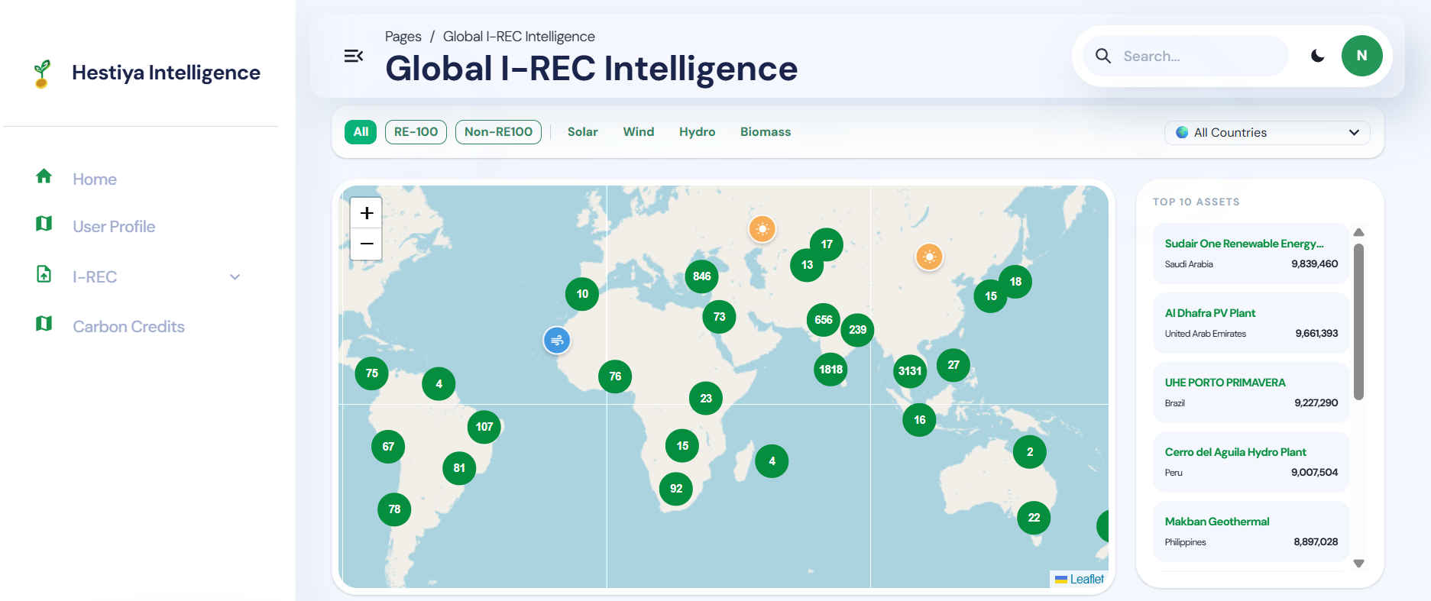This screenshot has width=1431, height=601.
Task: Click the I-REC document icon
Action: [x=44, y=274]
